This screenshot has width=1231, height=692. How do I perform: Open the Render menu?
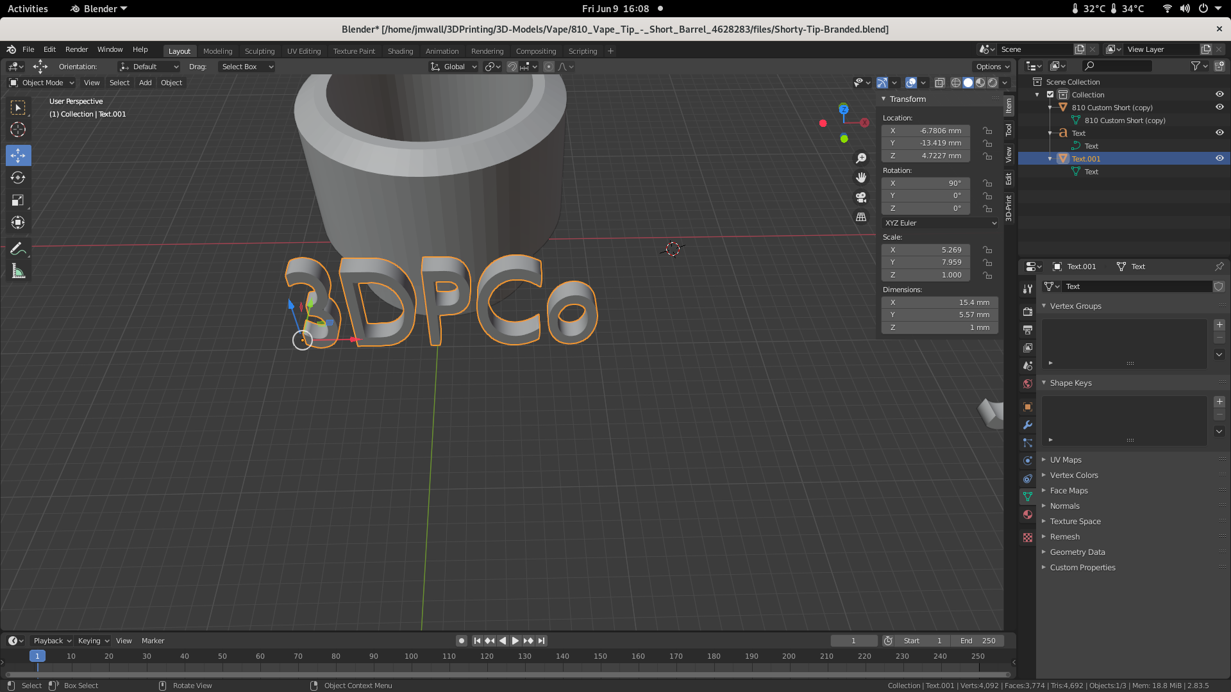point(76,49)
